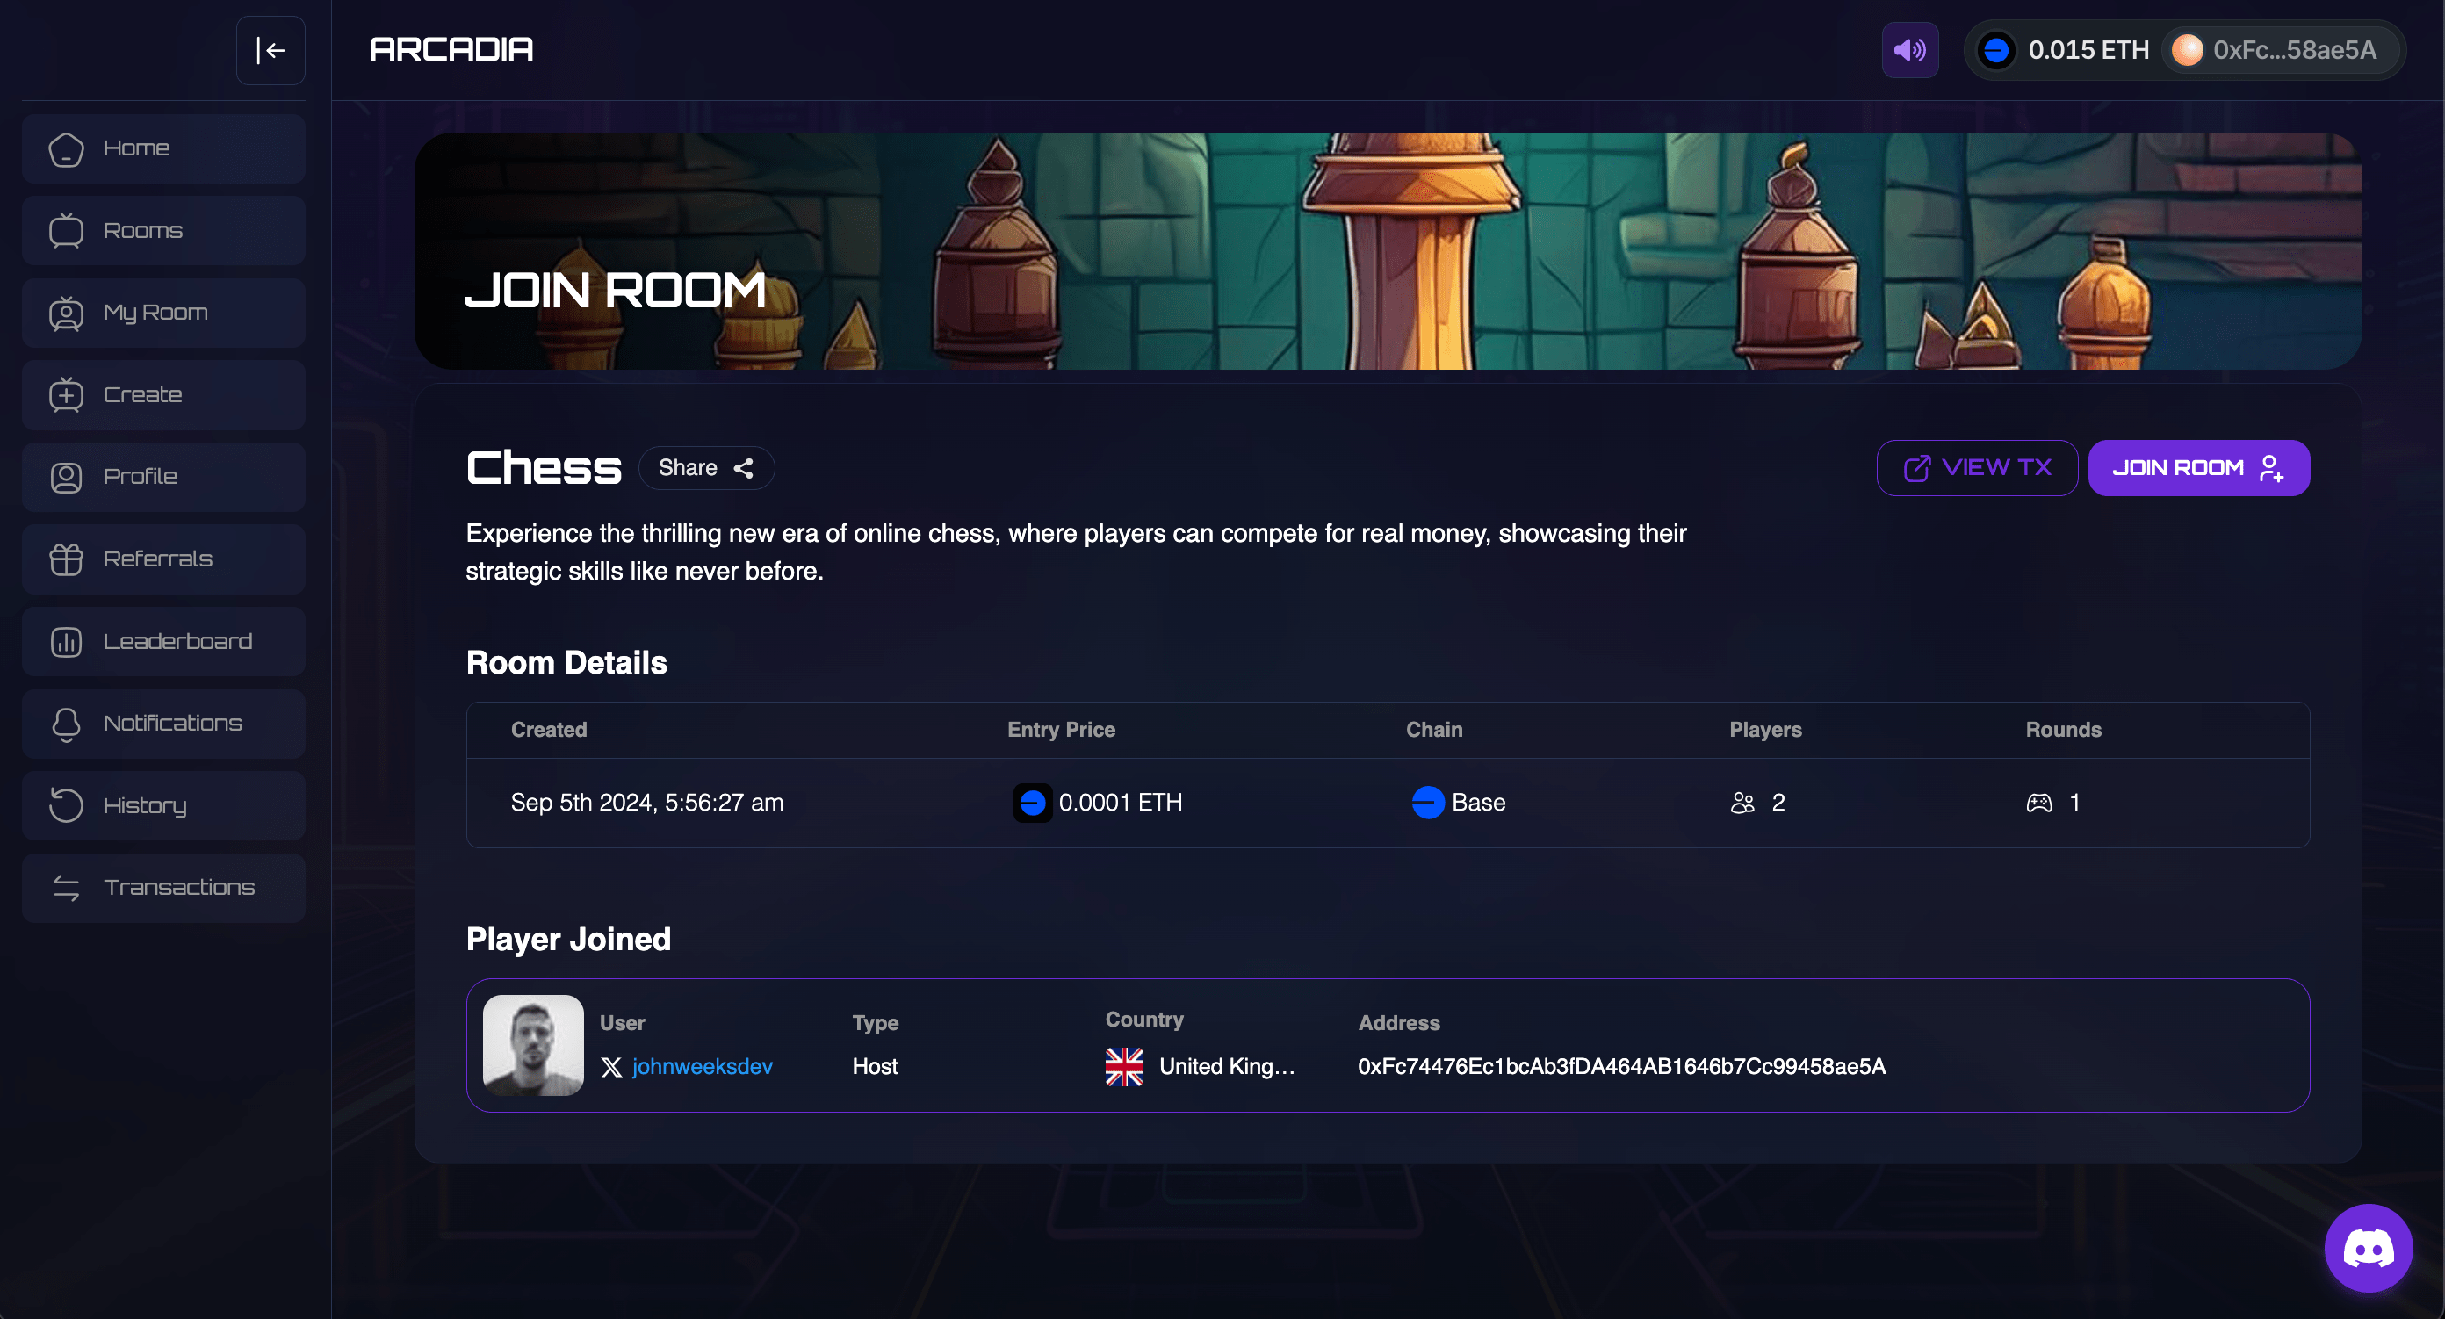The height and width of the screenshot is (1319, 2445).
Task: Toggle the wallet address display 0xFc...58ae5A
Action: point(2278,49)
